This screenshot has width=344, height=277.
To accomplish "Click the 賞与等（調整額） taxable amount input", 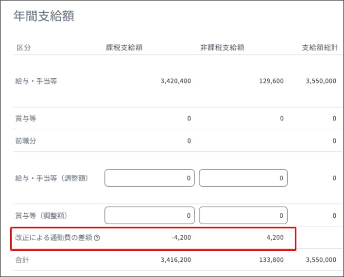I will [149, 215].
